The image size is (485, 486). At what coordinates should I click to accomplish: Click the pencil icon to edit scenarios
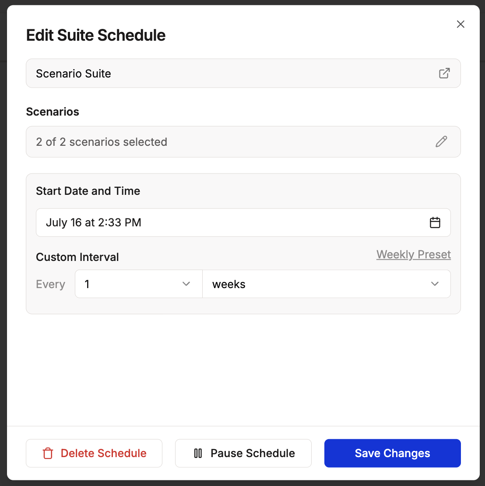click(x=441, y=142)
